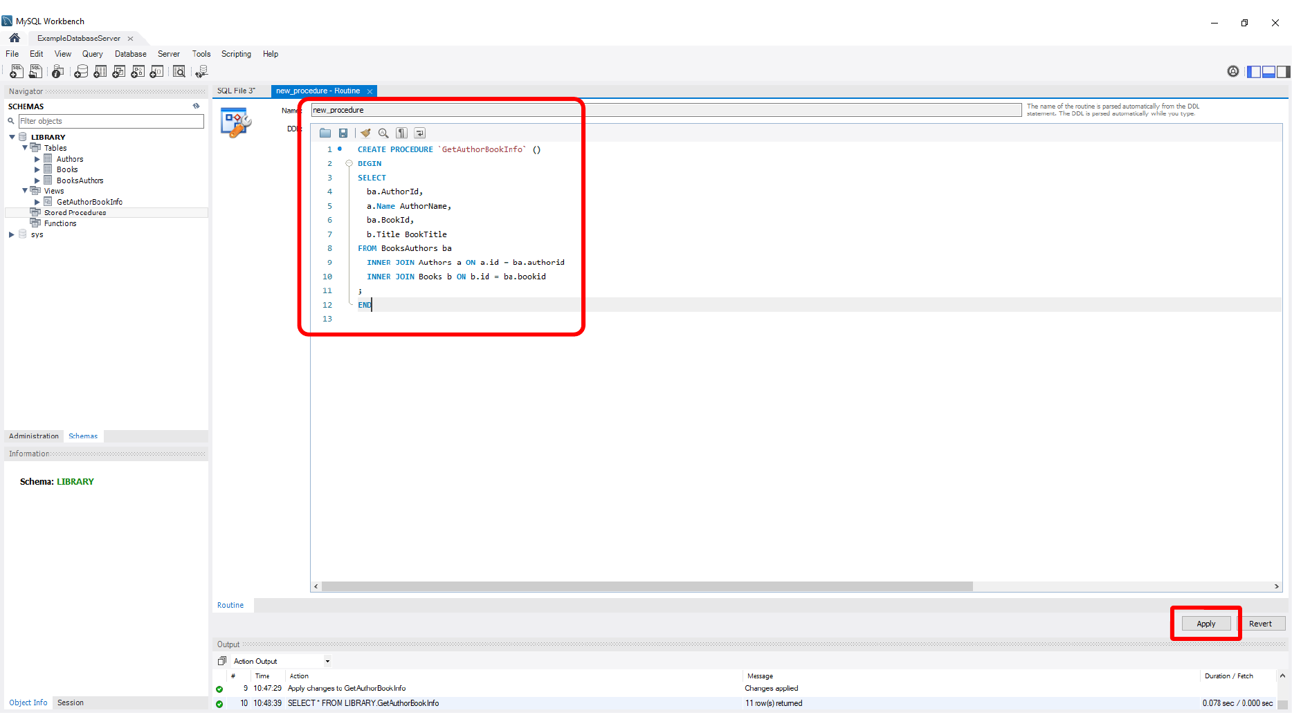Open the Server menu
Screen dimensions: 1292x726
[x=168, y=54]
